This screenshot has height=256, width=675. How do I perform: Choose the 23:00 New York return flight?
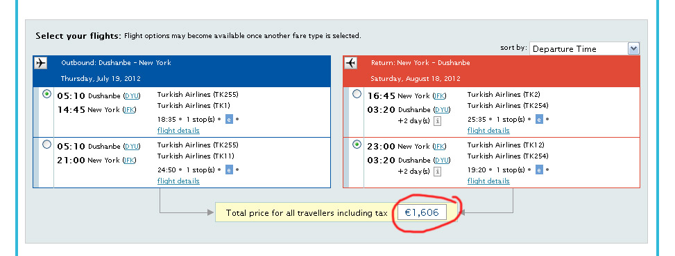(x=357, y=145)
